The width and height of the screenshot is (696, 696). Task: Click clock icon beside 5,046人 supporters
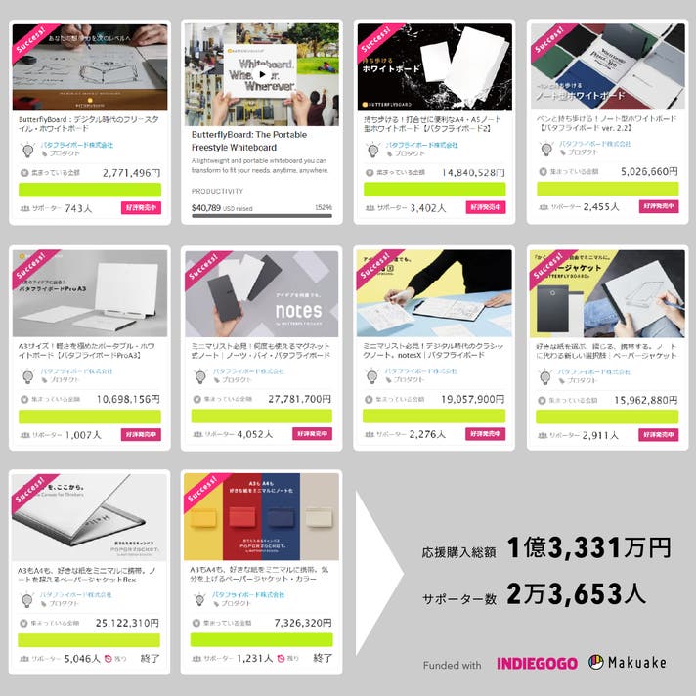[x=108, y=659]
